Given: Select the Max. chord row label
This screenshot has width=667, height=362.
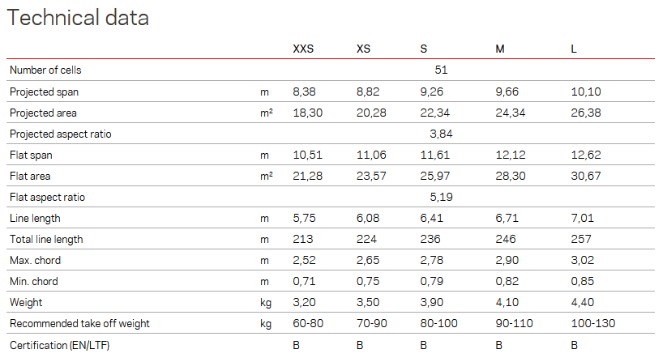Looking at the screenshot, I should coord(36,261).
